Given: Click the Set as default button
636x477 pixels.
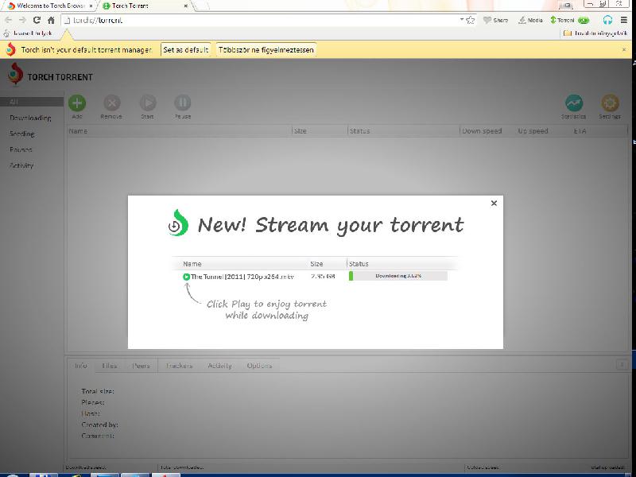Looking at the screenshot, I should tap(186, 50).
